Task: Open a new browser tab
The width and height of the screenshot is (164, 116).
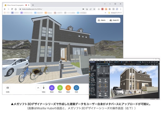Action: (x=33, y=5)
